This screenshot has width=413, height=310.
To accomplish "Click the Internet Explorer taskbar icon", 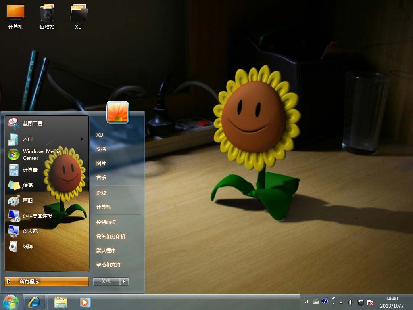I will click(x=34, y=302).
